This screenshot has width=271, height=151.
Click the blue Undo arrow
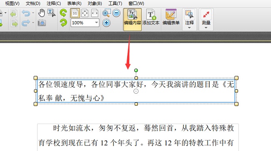(x=26, y=13)
